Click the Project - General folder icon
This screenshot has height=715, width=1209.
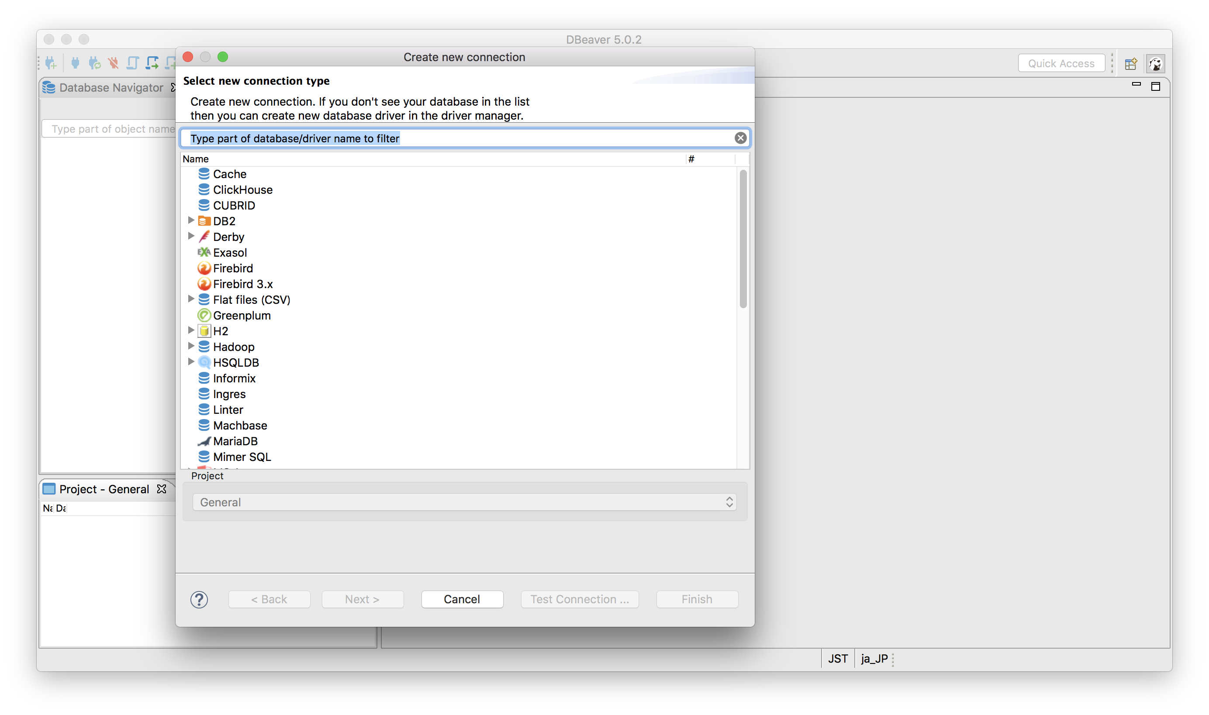click(x=48, y=488)
